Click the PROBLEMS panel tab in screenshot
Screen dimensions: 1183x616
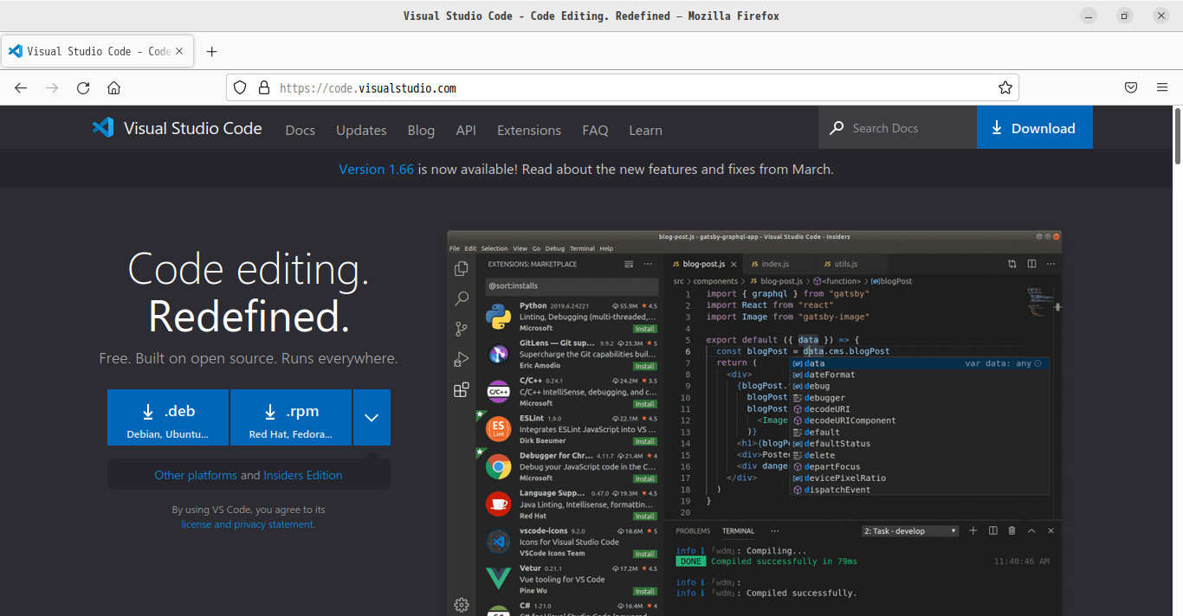(x=693, y=531)
